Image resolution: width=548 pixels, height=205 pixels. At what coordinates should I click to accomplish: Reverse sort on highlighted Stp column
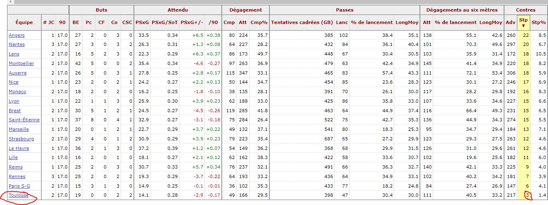click(x=524, y=22)
